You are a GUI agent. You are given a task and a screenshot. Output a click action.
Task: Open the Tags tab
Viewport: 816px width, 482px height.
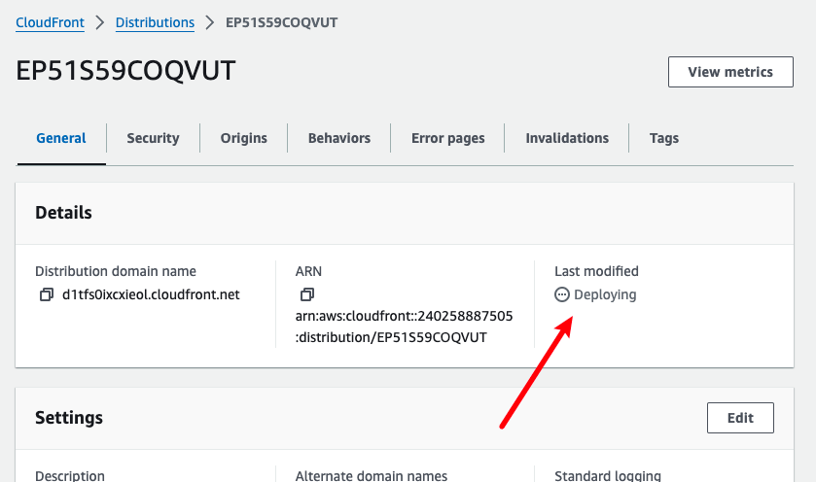tap(664, 138)
